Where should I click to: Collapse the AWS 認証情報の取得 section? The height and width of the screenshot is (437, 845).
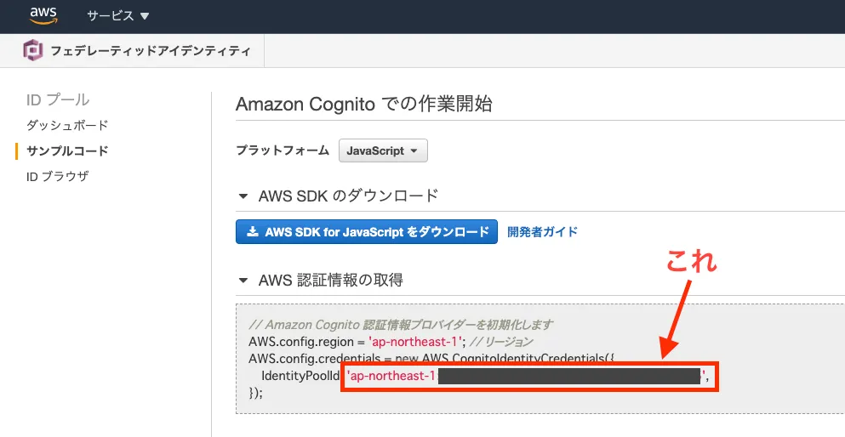point(243,280)
